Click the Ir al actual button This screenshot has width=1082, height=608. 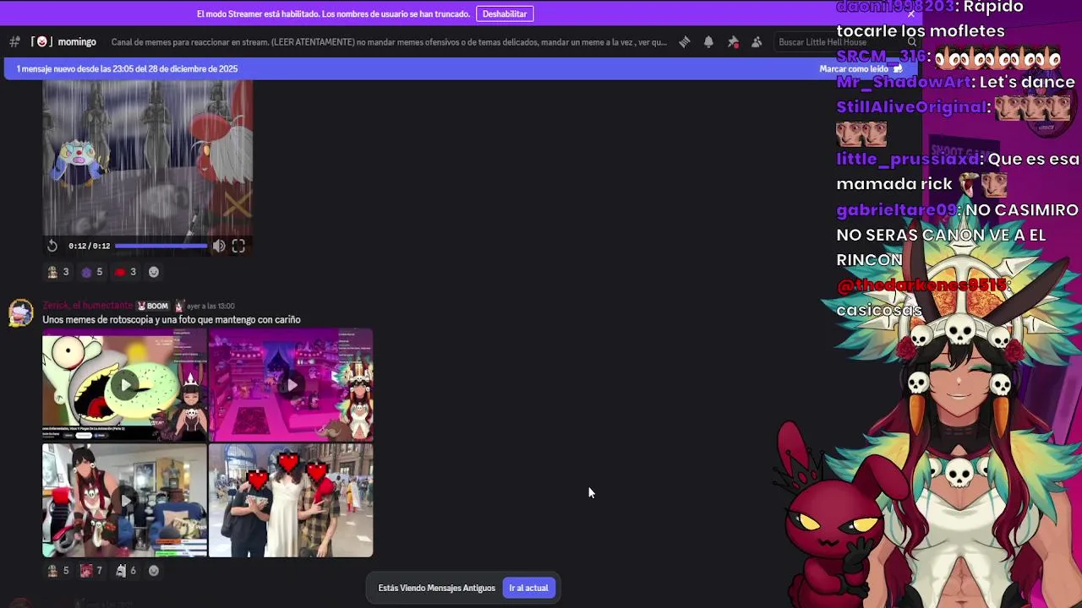click(x=528, y=588)
